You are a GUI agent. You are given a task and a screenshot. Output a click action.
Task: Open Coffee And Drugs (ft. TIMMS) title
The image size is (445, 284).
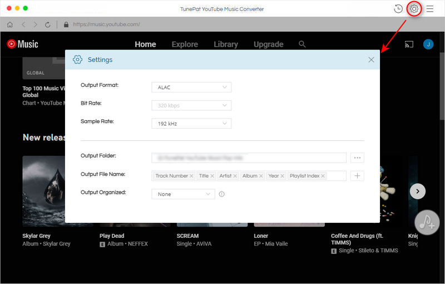(357, 239)
